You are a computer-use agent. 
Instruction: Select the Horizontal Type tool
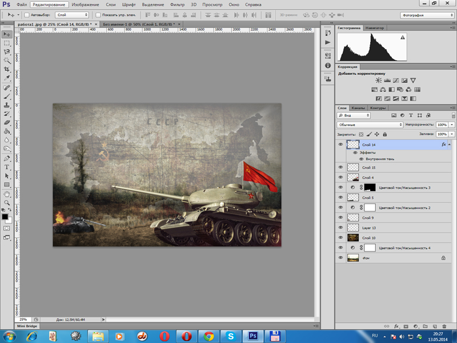click(7, 167)
